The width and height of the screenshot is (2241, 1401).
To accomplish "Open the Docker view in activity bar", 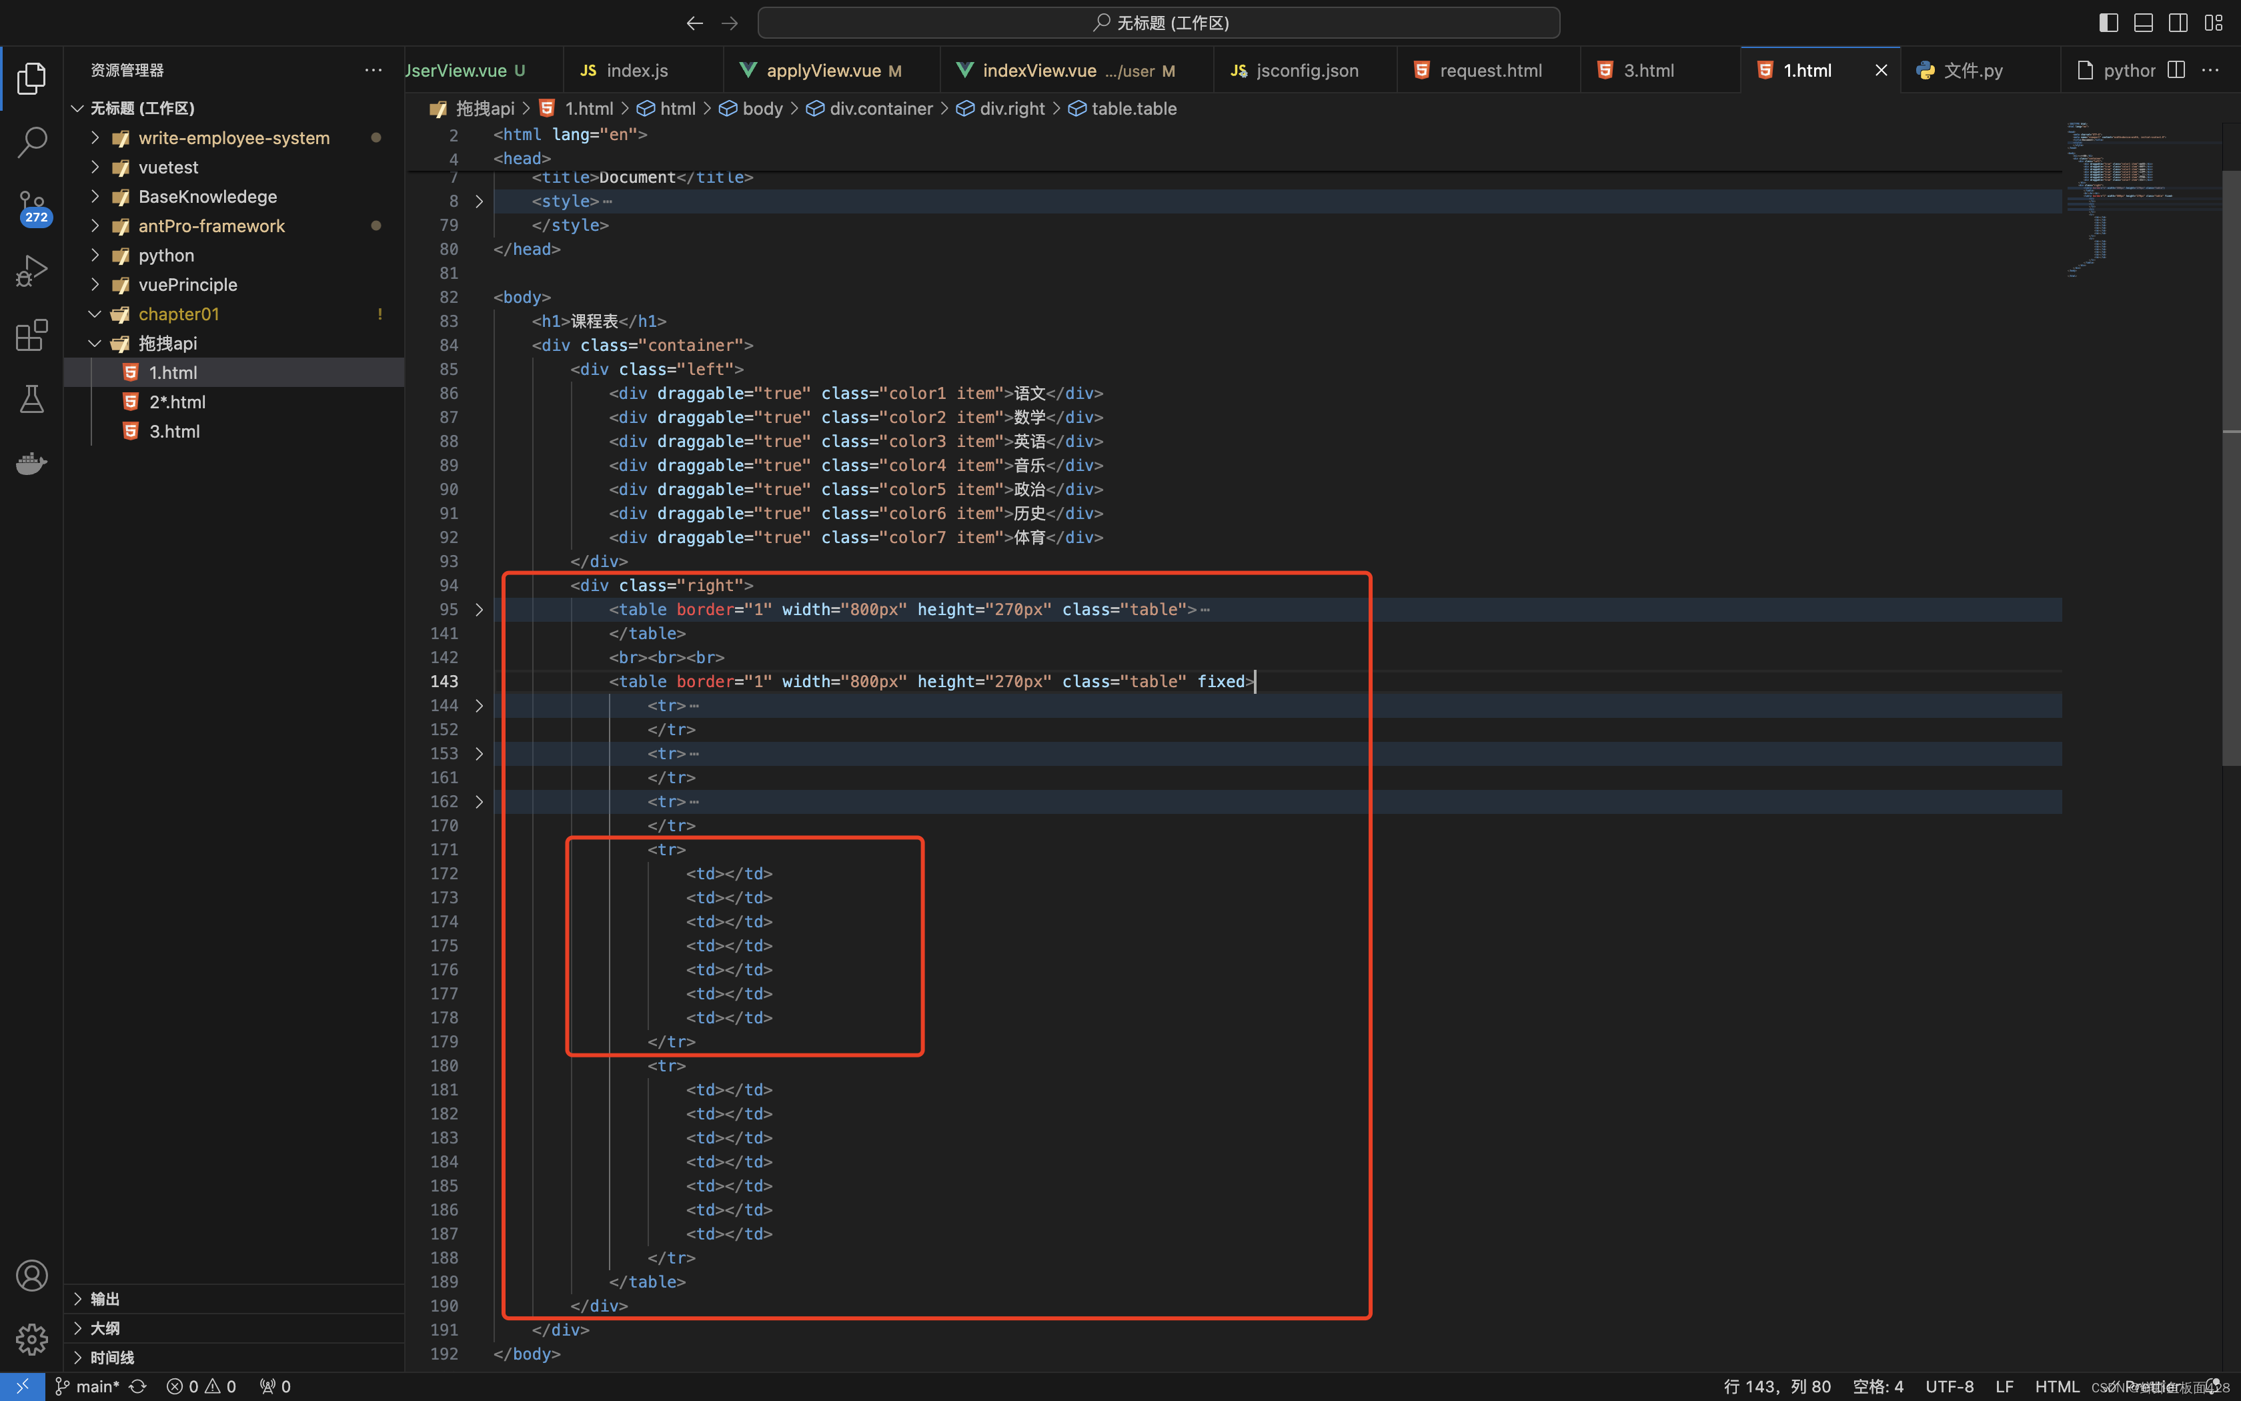I will [31, 463].
